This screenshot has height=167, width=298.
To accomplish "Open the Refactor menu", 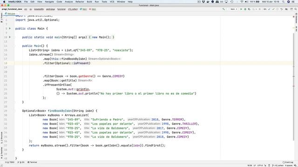I will 80,2.
